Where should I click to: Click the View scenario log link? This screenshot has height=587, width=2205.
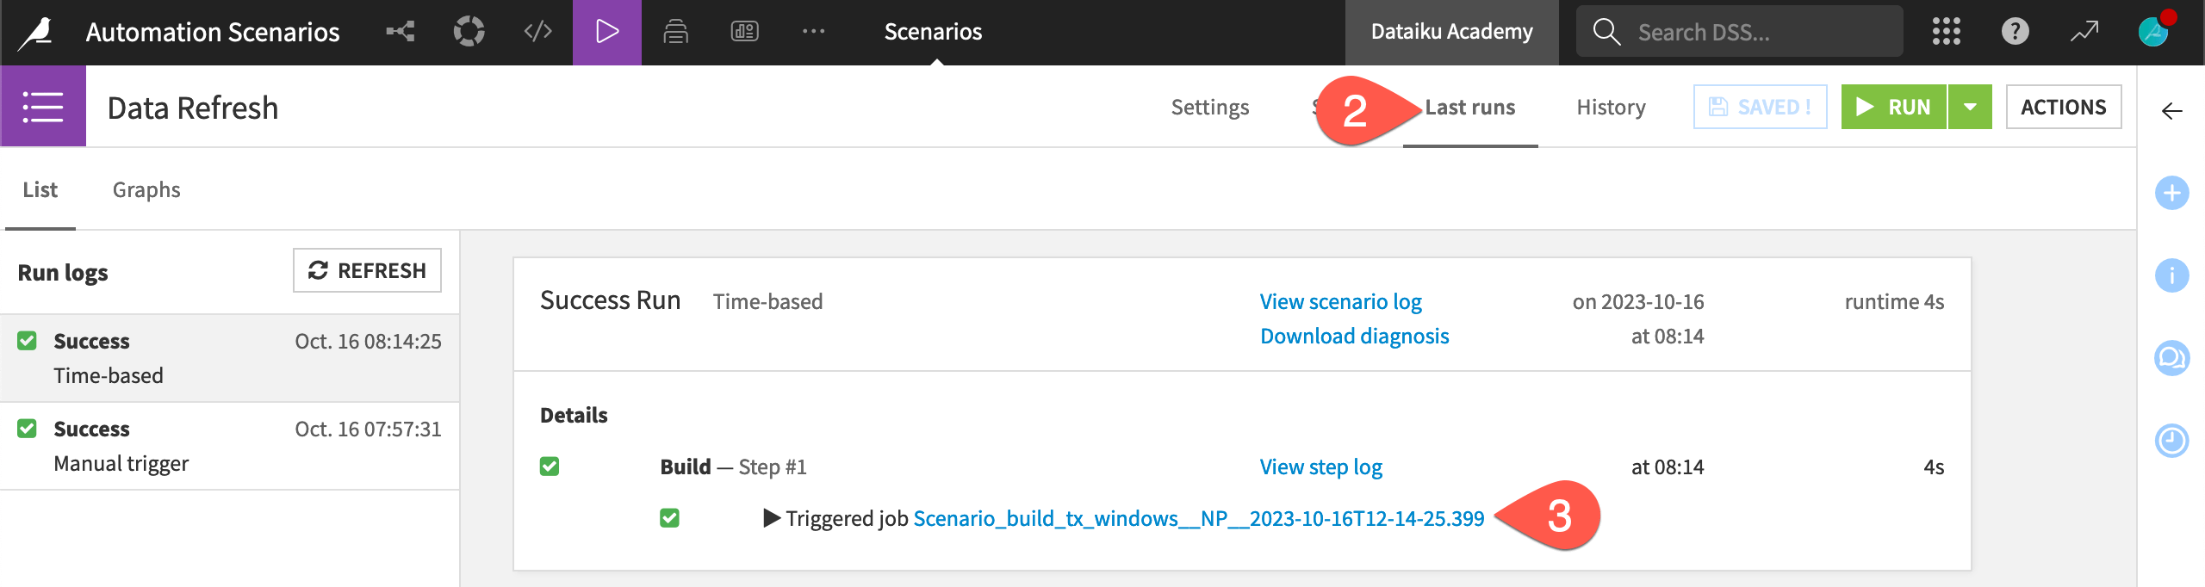[x=1340, y=301]
